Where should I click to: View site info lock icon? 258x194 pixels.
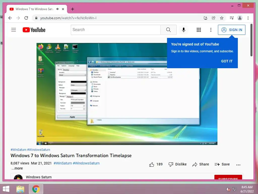[x=36, y=18]
